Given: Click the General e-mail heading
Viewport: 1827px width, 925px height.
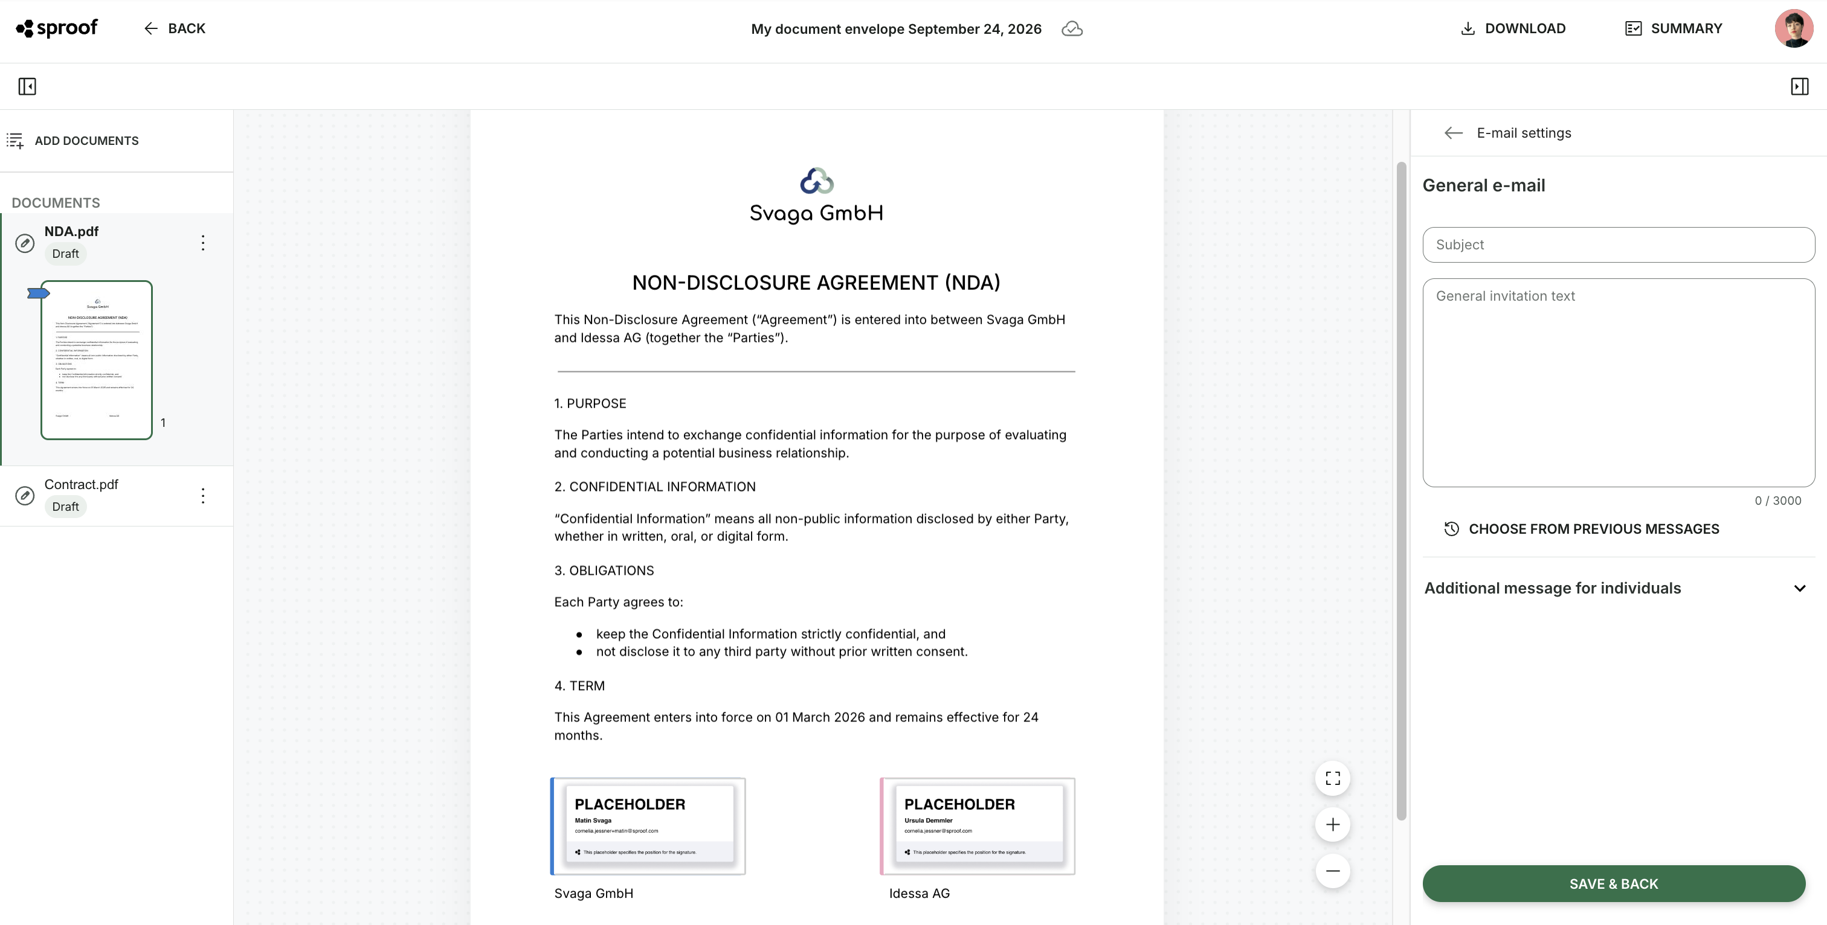Looking at the screenshot, I should pyautogui.click(x=1484, y=186).
